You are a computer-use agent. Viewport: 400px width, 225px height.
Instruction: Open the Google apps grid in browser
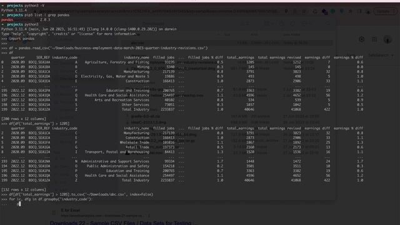(374, 39)
